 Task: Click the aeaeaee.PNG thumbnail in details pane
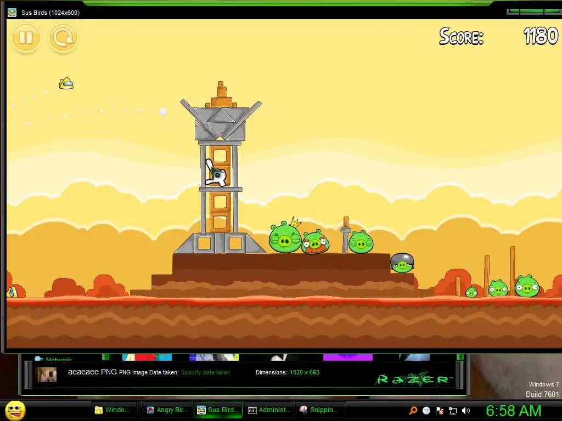47,374
